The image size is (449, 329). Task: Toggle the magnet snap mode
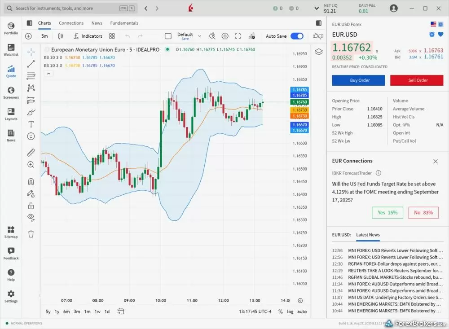coord(31,181)
